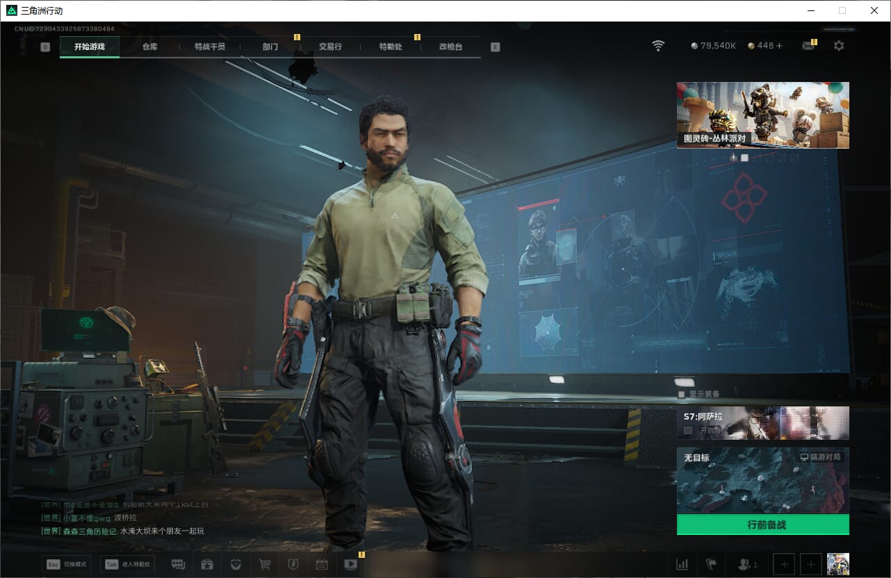Viewport: 891px width, 578px height.
Task: Open the friends list icon showing 1
Action: [748, 564]
